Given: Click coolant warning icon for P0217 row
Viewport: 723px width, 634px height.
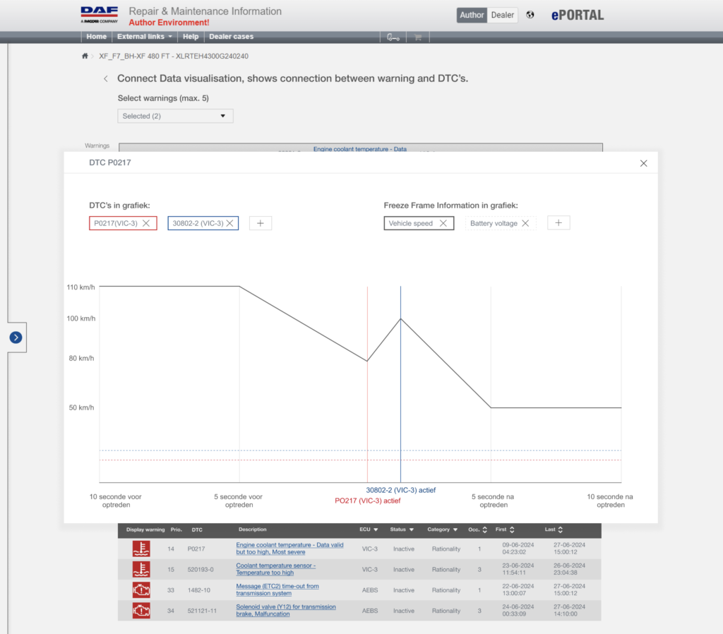Looking at the screenshot, I should tap(141, 549).
